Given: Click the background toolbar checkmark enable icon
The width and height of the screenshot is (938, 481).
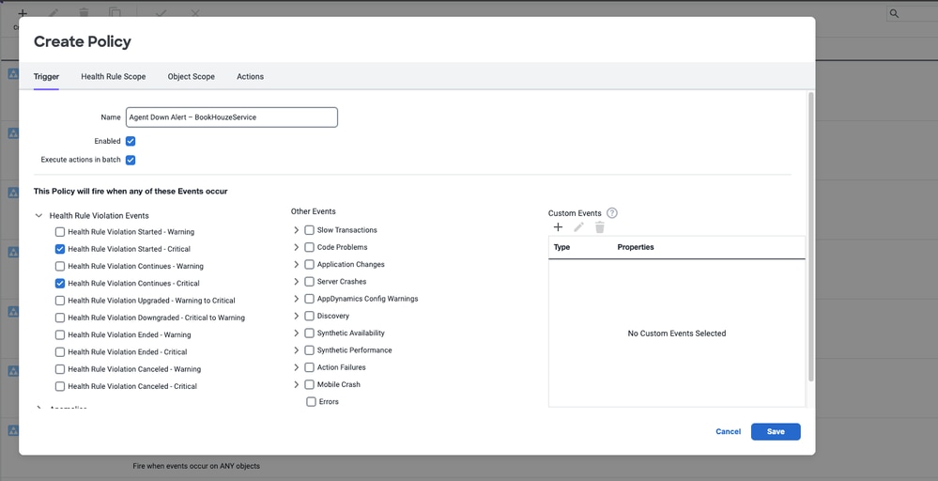Looking at the screenshot, I should [x=161, y=12].
